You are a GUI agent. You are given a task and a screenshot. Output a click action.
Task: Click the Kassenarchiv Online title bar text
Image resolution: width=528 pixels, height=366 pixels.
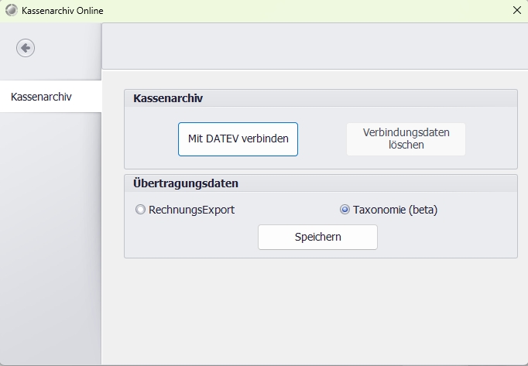pyautogui.click(x=61, y=11)
